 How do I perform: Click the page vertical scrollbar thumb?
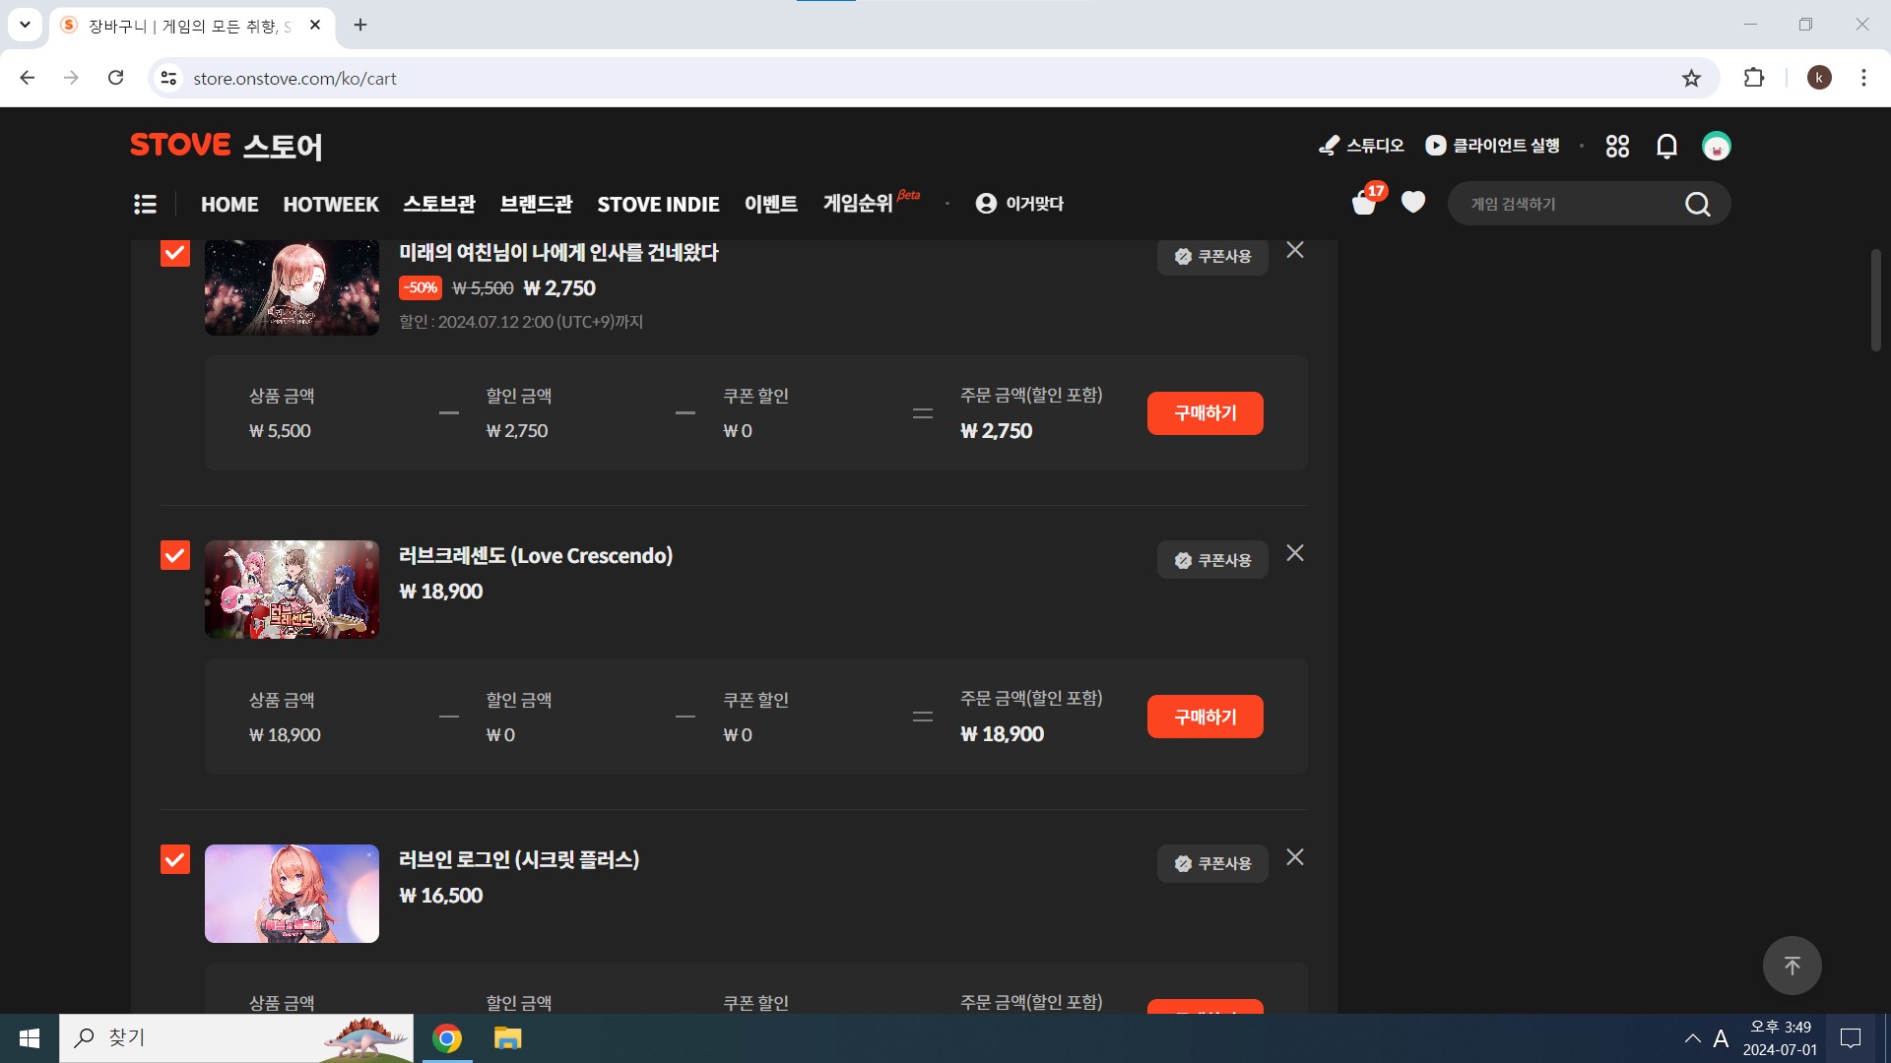tap(1875, 300)
